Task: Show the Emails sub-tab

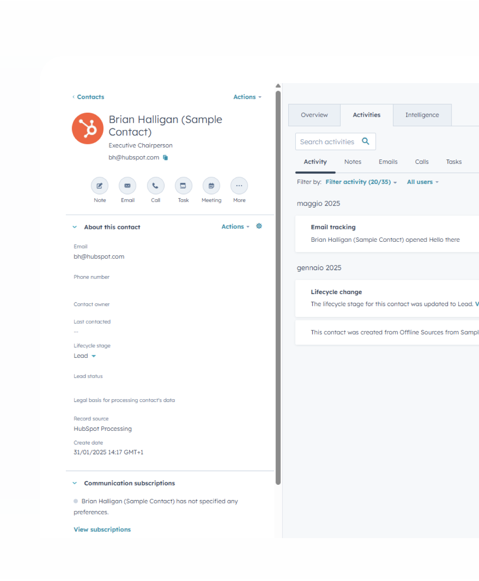Action: (388, 162)
